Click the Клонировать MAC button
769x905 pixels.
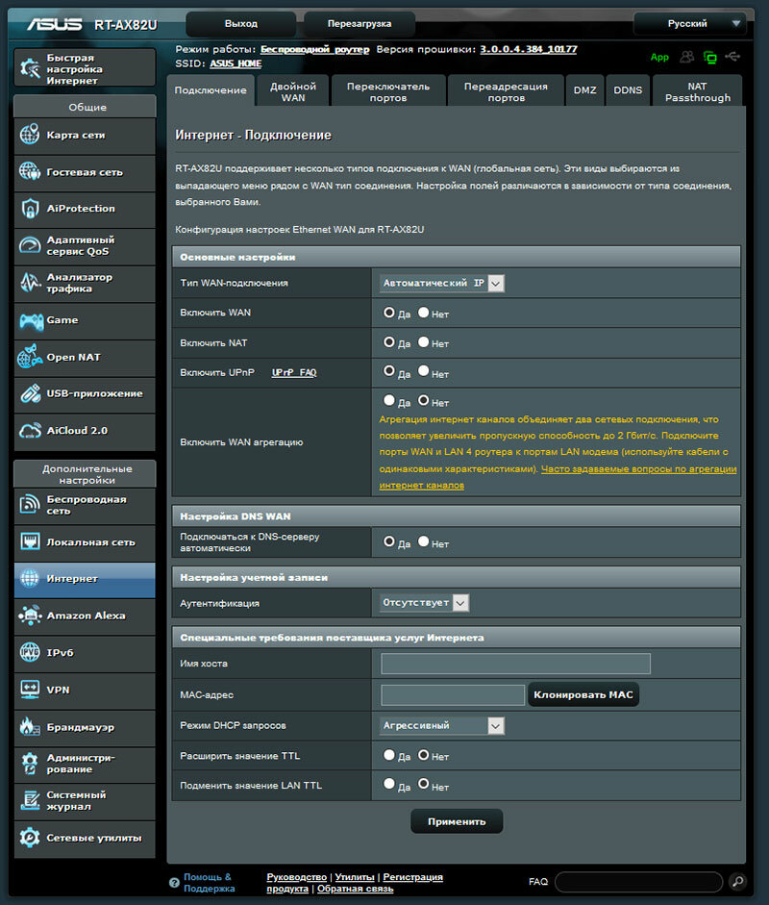583,695
